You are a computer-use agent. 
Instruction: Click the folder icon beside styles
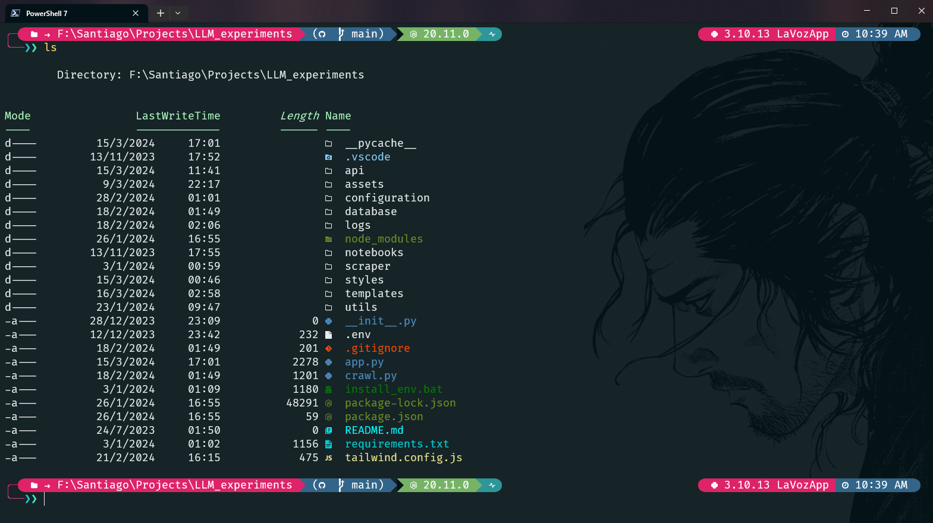click(x=328, y=280)
